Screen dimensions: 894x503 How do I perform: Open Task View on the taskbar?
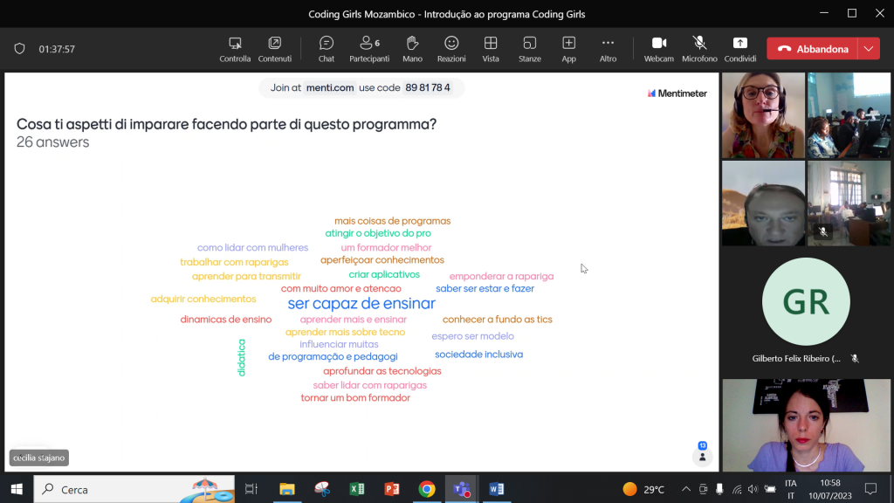pos(251,489)
